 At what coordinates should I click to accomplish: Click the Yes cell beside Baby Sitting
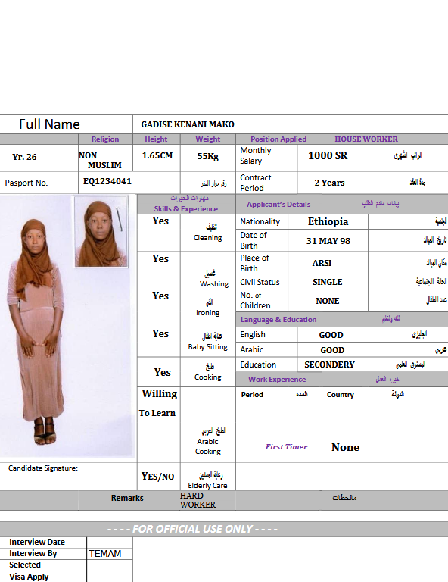tap(159, 342)
